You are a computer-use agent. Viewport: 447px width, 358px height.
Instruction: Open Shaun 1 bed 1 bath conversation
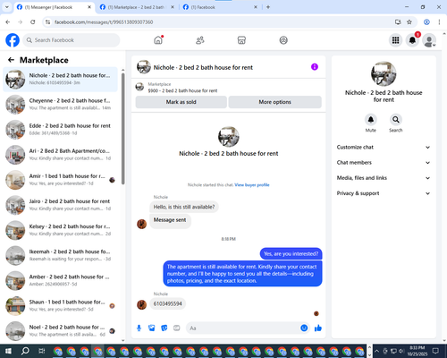click(60, 305)
